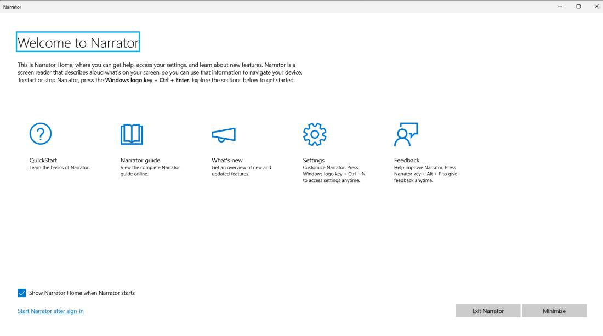
Task: Maximize the Narrator window
Action: pyautogui.click(x=578, y=7)
